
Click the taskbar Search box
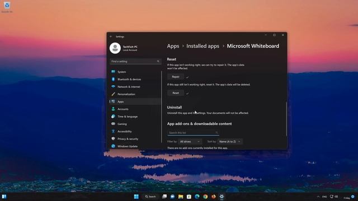[150, 197]
